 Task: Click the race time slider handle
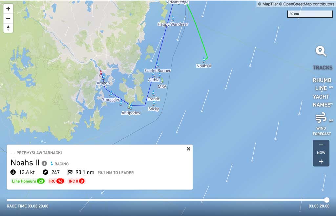(326, 200)
